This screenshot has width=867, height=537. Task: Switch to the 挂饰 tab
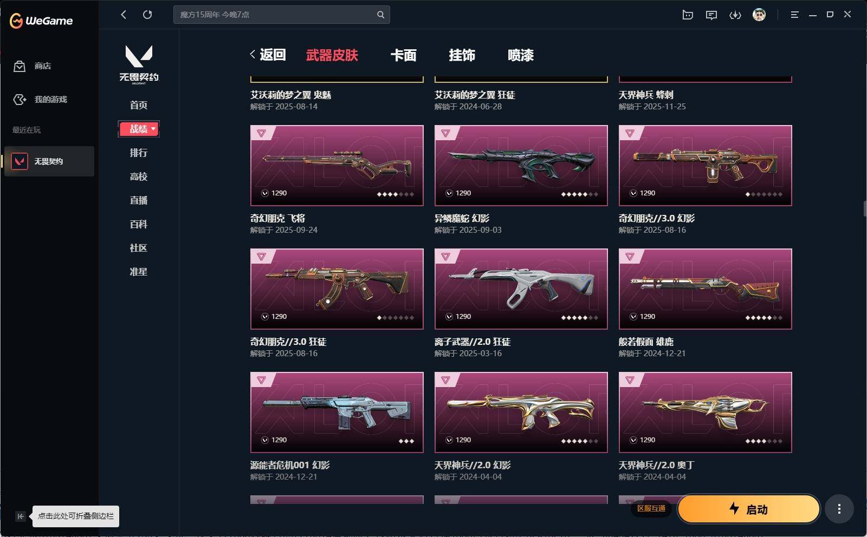point(462,55)
